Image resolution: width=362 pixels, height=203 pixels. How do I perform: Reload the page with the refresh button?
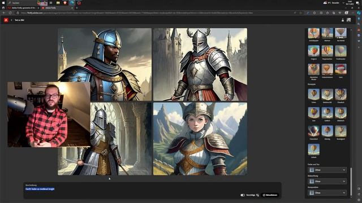click(x=10, y=13)
